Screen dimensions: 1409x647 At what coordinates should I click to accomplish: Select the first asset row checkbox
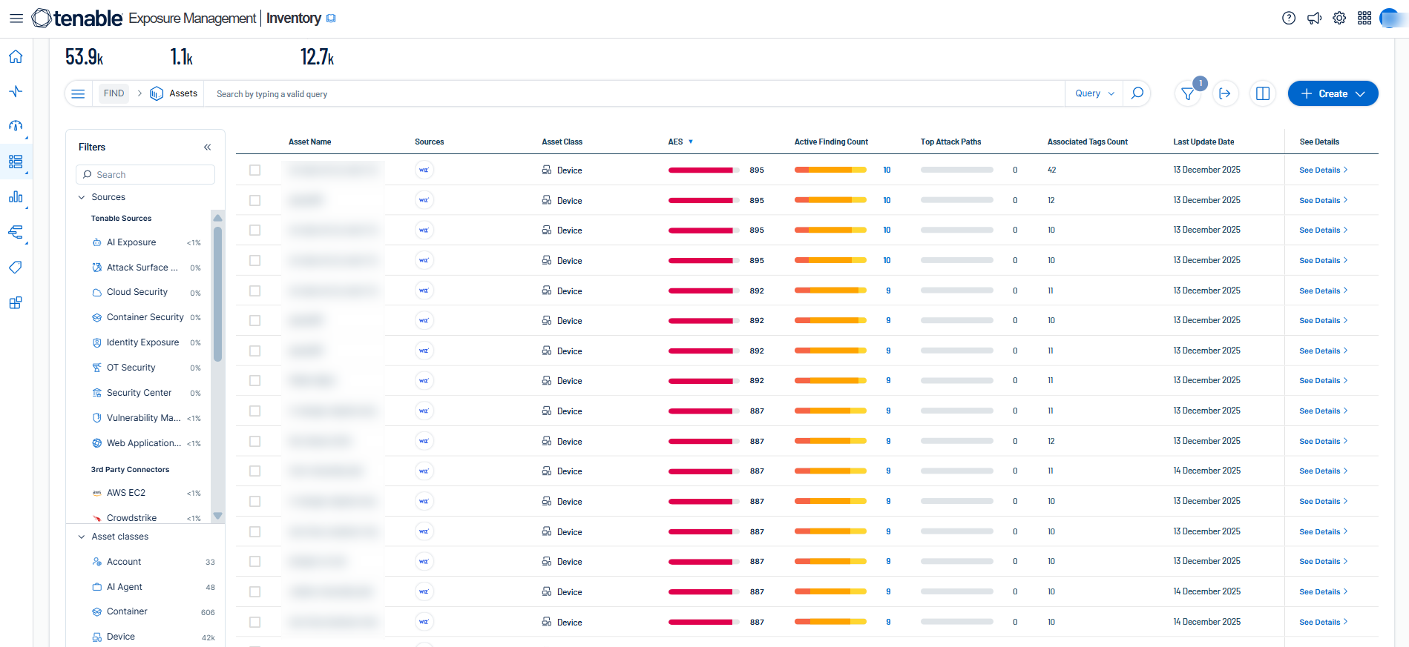(x=254, y=170)
